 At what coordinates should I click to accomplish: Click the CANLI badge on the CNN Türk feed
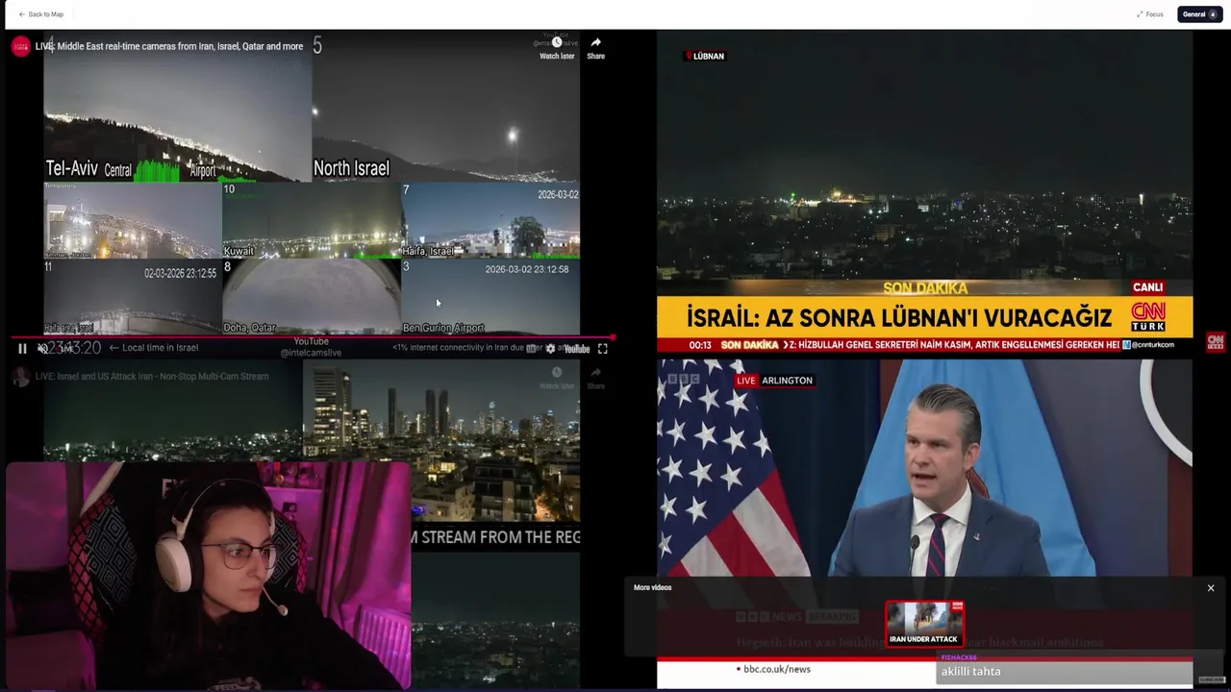[x=1147, y=287]
